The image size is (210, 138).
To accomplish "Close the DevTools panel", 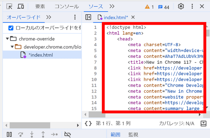I will point(202,6).
